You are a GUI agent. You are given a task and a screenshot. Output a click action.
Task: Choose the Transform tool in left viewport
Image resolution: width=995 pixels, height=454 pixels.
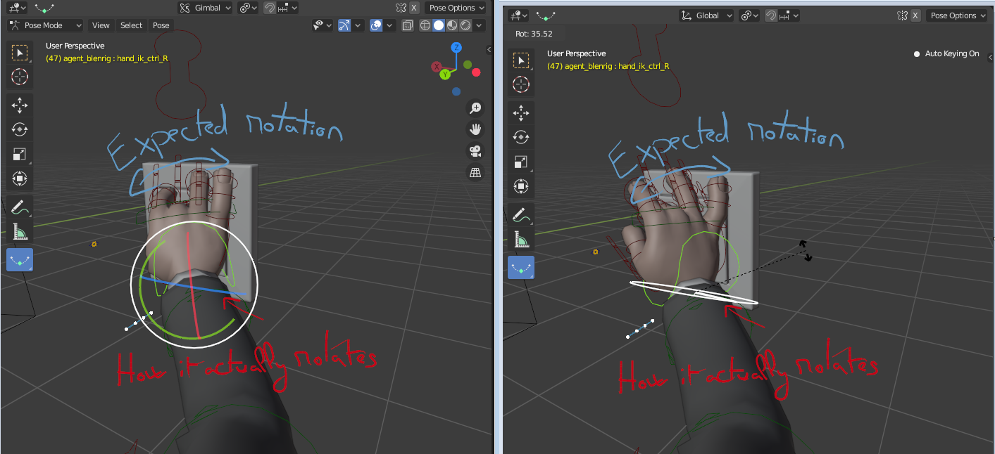20,178
